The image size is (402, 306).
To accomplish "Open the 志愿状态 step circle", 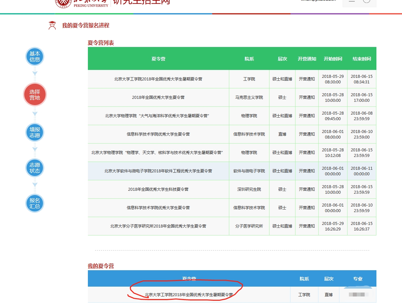I will (x=35, y=168).
